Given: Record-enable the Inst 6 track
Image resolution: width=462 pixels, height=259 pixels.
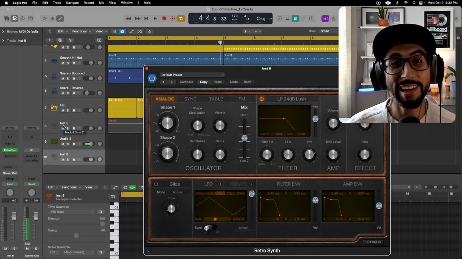Looking at the screenshot, I should pyautogui.click(x=74, y=159).
